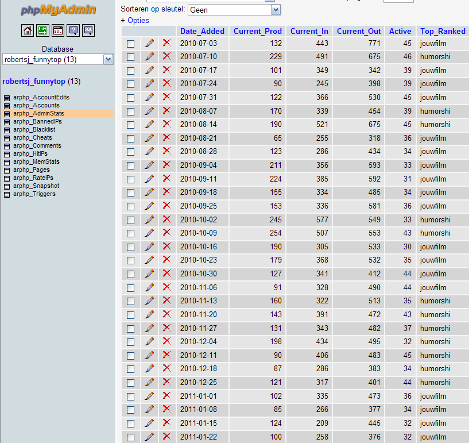Open table arphp_RateIPs

coord(33,178)
